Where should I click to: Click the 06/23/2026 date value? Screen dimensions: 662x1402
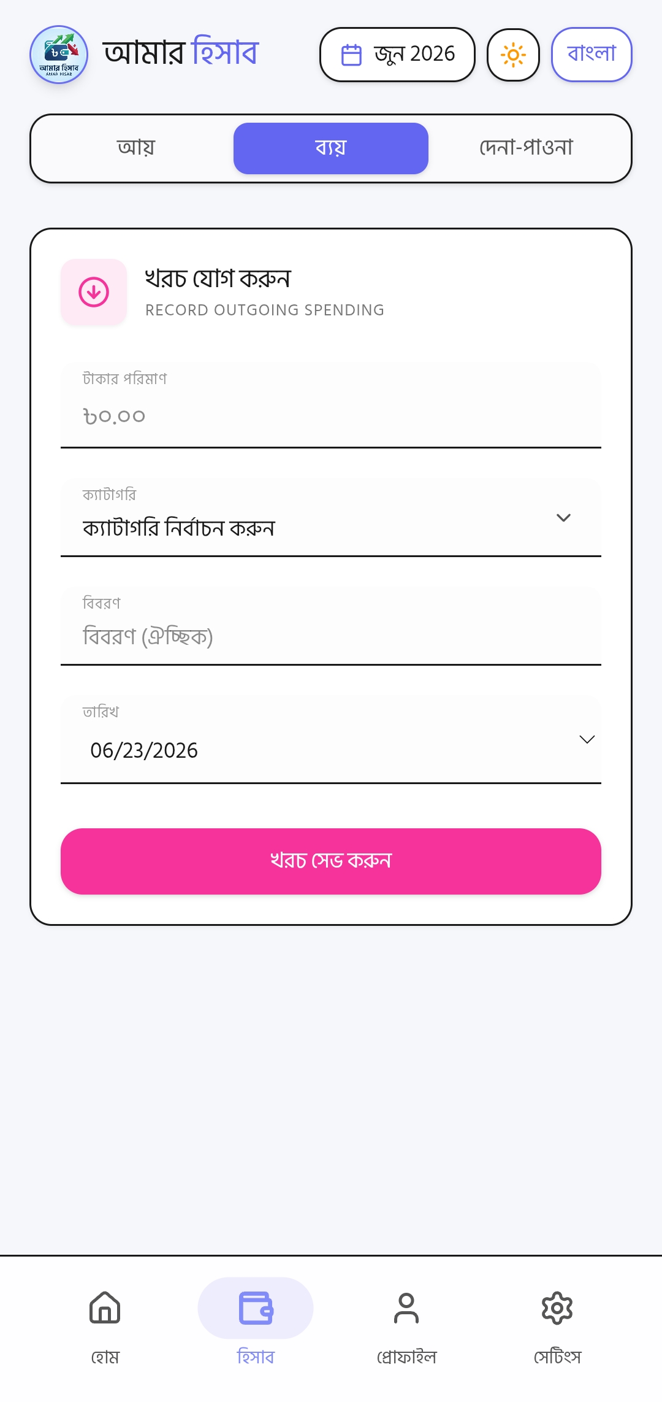coord(144,750)
